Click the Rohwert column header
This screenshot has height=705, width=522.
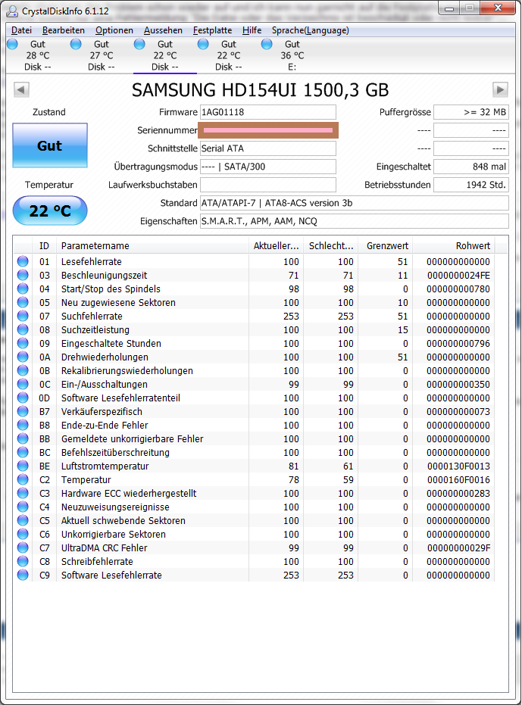click(x=454, y=246)
